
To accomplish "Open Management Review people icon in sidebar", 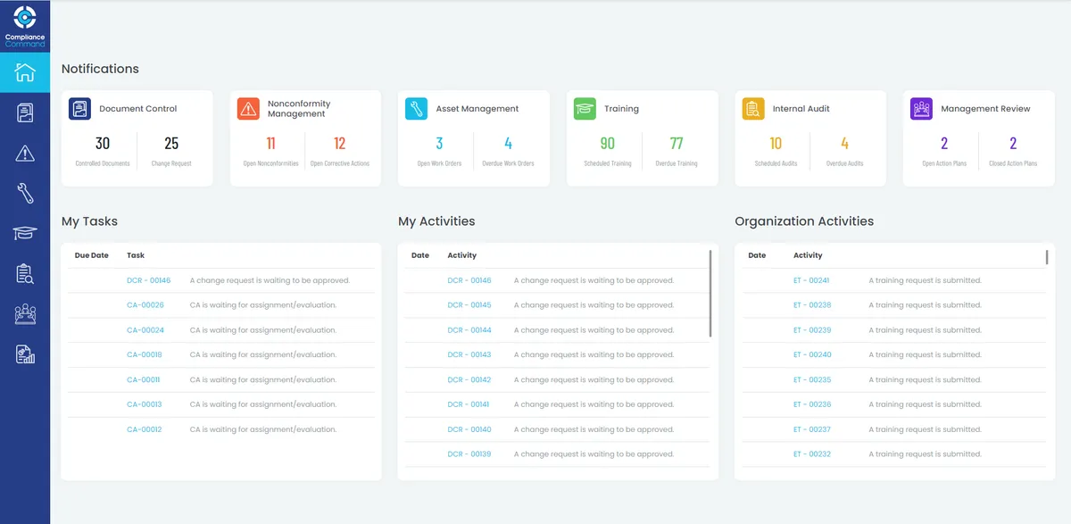I will [x=25, y=314].
